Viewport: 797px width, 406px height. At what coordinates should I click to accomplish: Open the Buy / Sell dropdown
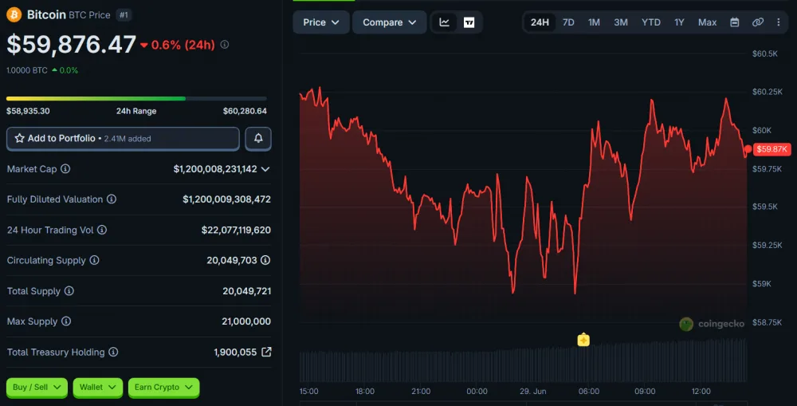37,387
